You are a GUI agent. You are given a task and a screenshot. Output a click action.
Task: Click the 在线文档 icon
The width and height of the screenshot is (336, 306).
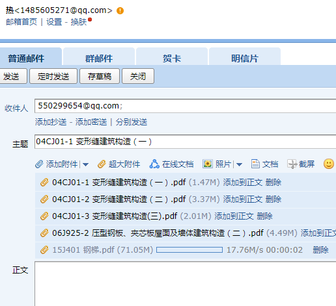pyautogui.click(x=154, y=164)
